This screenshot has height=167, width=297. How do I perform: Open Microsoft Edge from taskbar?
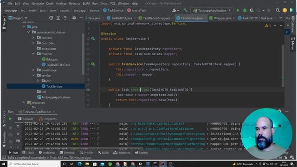pos(79,164)
